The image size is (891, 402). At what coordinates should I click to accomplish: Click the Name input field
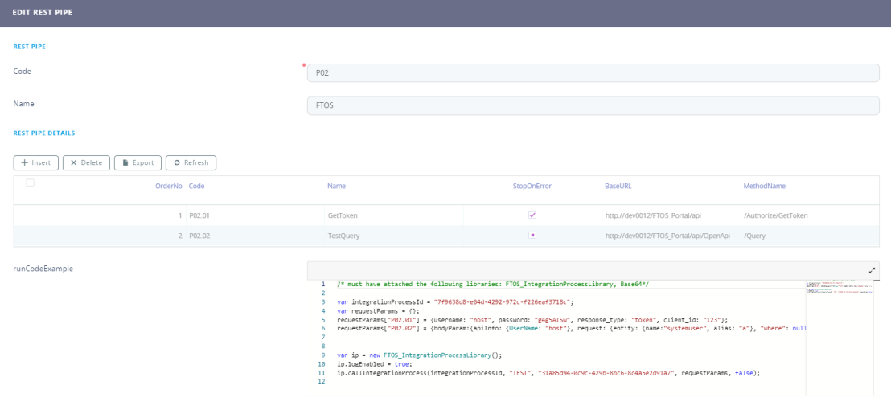(593, 105)
